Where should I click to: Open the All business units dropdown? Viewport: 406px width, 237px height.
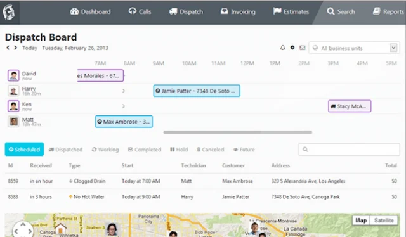click(x=354, y=48)
